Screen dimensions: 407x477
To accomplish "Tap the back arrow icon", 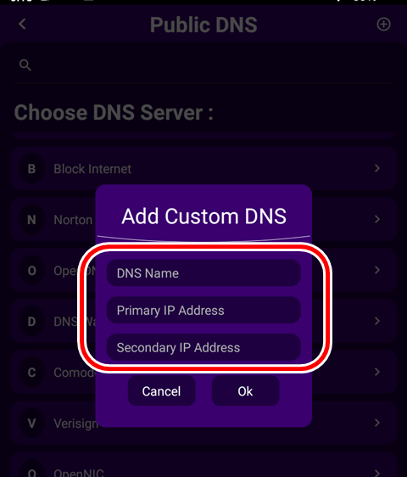I will (22, 25).
